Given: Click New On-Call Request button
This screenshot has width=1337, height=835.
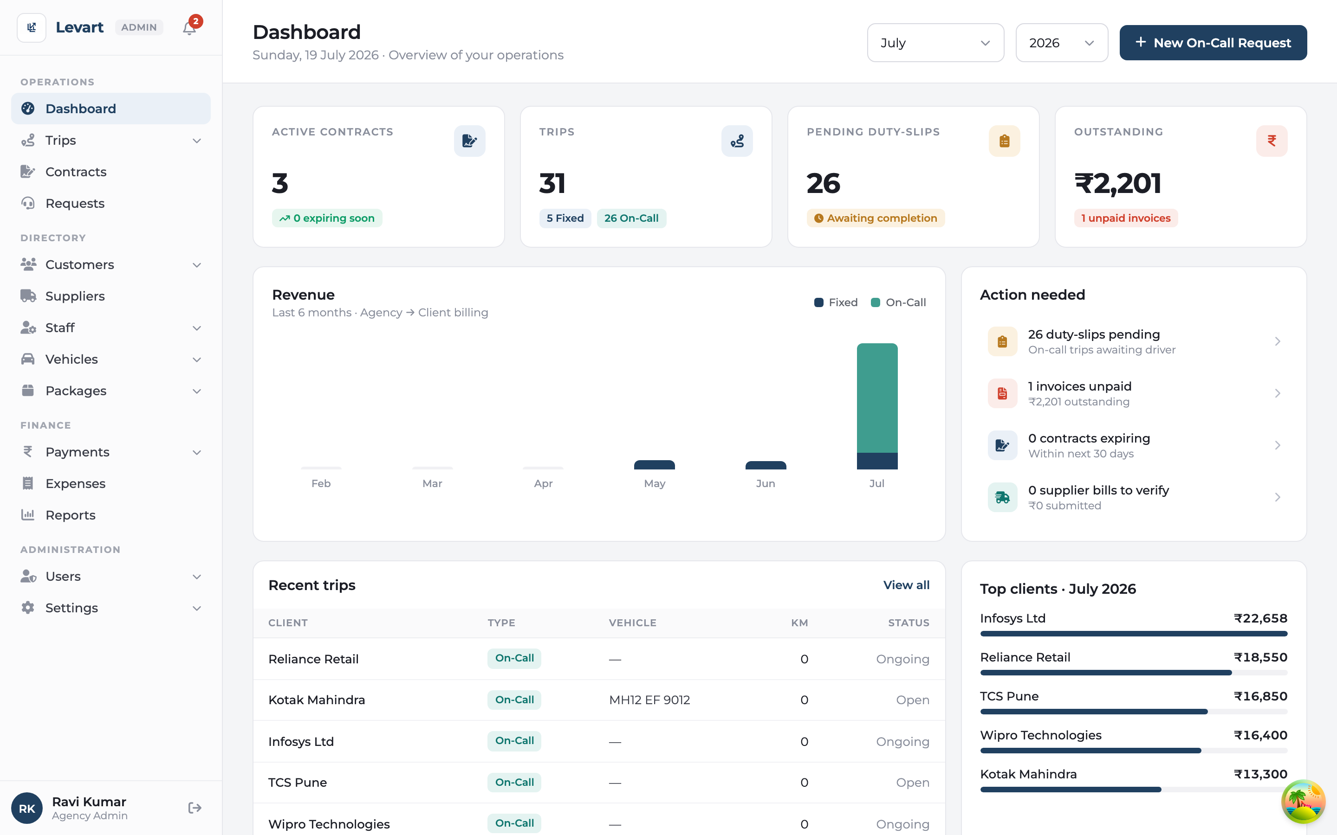Looking at the screenshot, I should click(1213, 43).
